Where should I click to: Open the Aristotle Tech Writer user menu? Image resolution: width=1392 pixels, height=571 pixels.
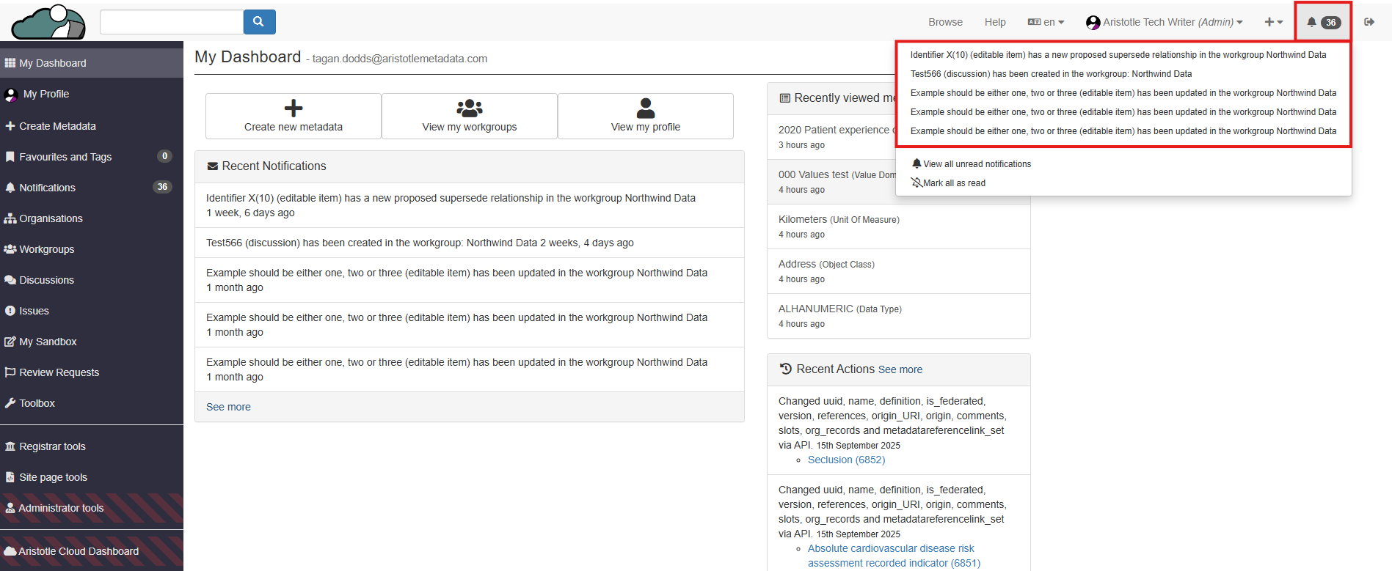(x=1165, y=22)
